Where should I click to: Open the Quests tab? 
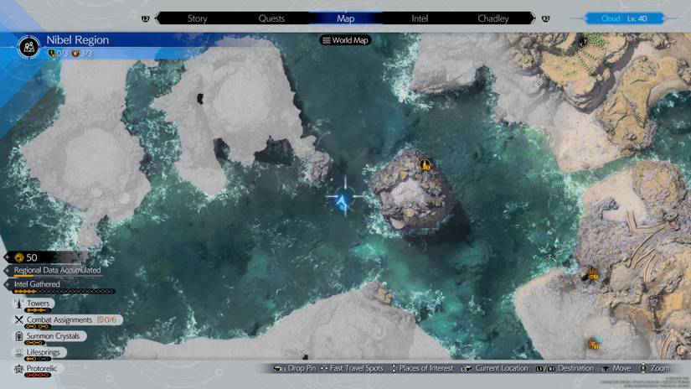pos(271,18)
